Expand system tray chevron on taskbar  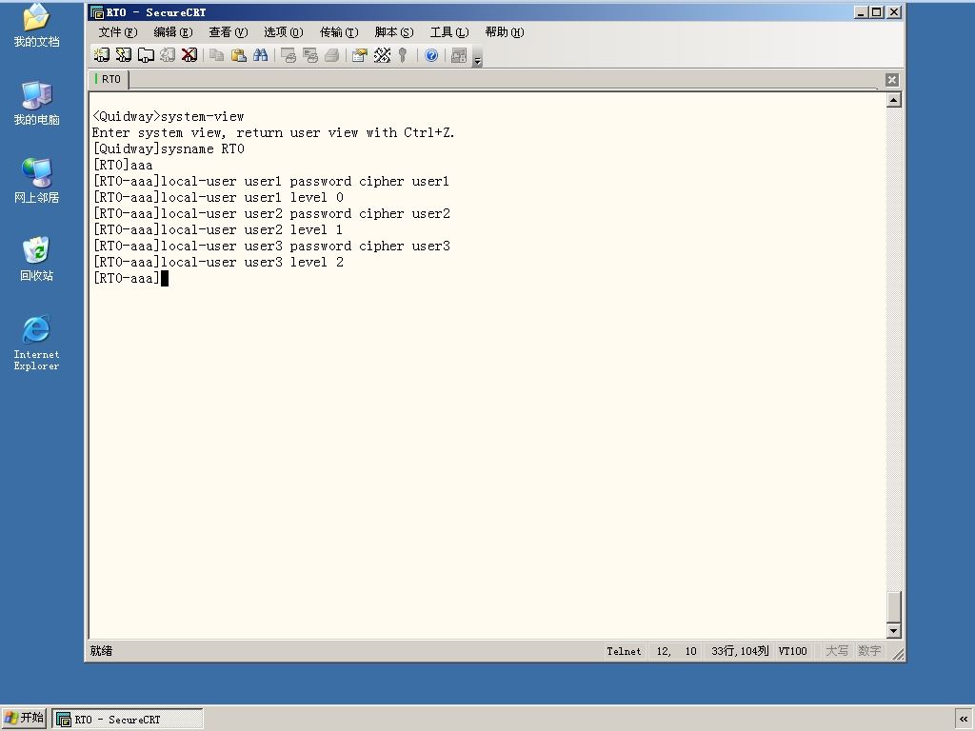(x=964, y=719)
